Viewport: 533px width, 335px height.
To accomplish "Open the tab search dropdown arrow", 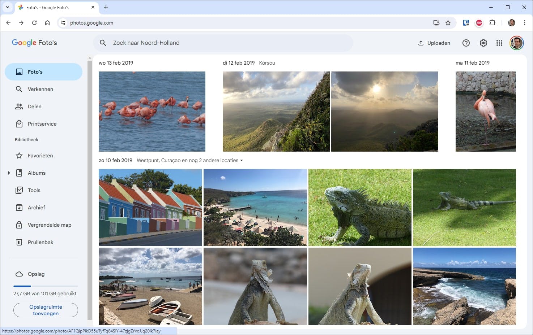I will [x=7, y=7].
